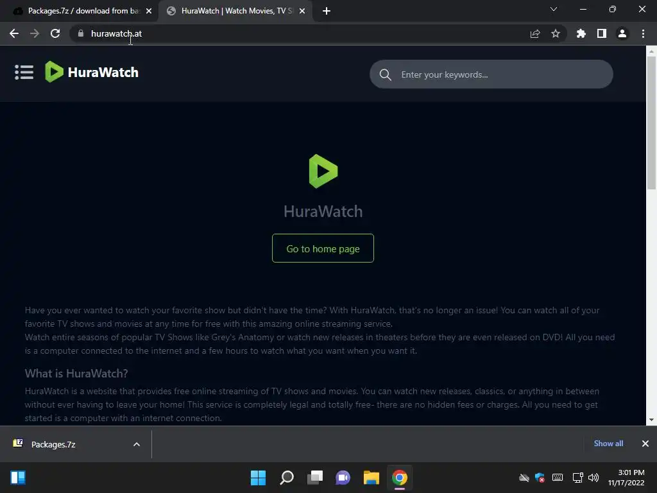
Task: Close the HuraWatch tab
Action: (302, 11)
